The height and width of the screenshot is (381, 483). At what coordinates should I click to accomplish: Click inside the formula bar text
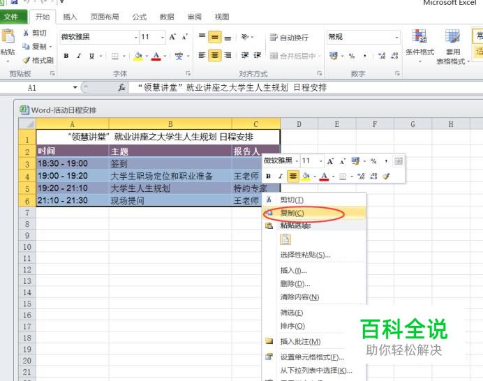pos(232,87)
